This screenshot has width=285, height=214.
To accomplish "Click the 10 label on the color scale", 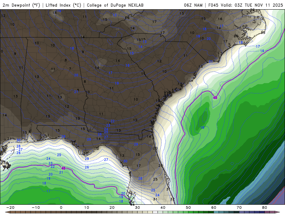I will [x=87, y=208].
